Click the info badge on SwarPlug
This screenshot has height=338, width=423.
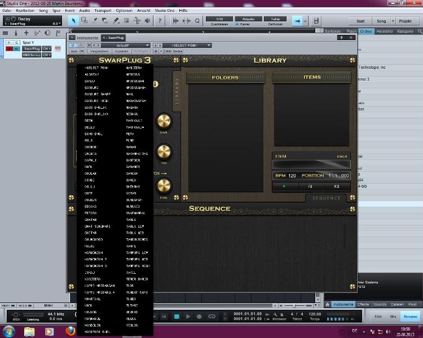156,84
